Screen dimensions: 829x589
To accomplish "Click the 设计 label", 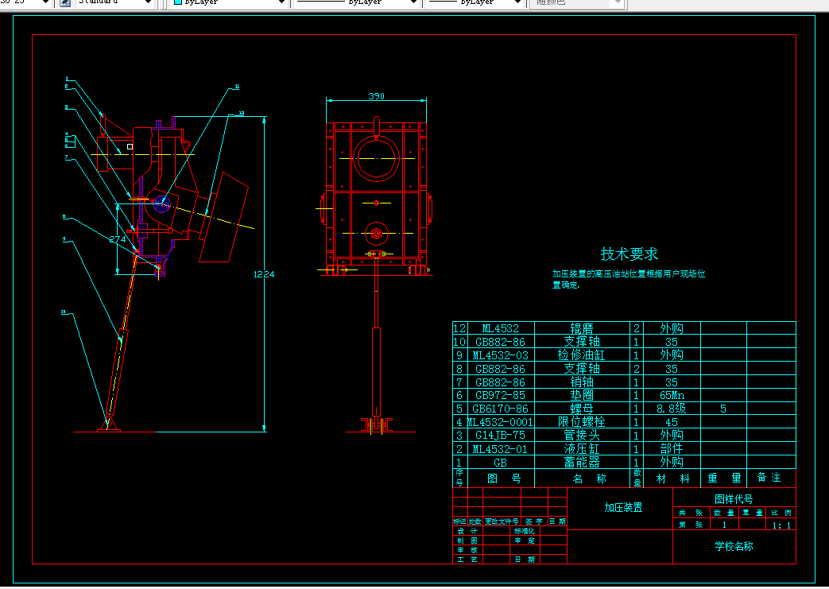I will pyautogui.click(x=467, y=531).
